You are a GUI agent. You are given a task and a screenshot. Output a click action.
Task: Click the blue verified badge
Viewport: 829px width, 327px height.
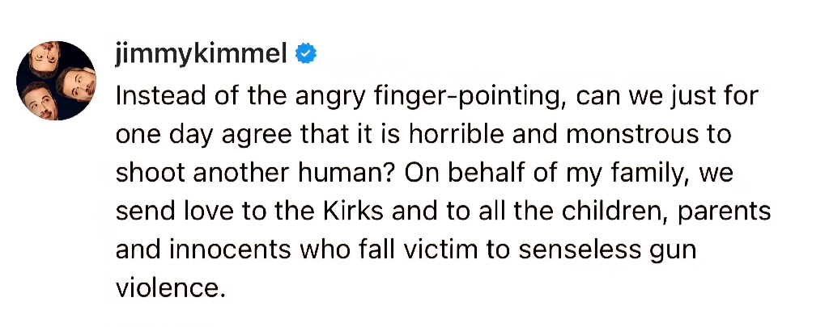coord(305,56)
